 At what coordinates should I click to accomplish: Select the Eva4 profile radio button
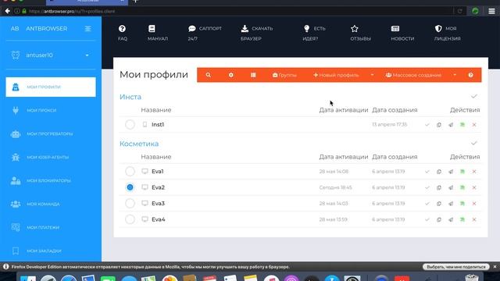click(130, 219)
